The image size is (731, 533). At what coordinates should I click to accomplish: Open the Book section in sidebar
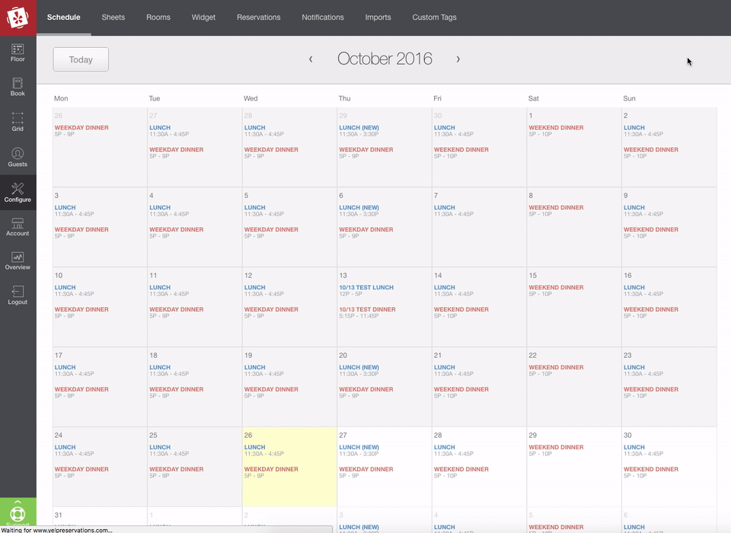coord(18,88)
